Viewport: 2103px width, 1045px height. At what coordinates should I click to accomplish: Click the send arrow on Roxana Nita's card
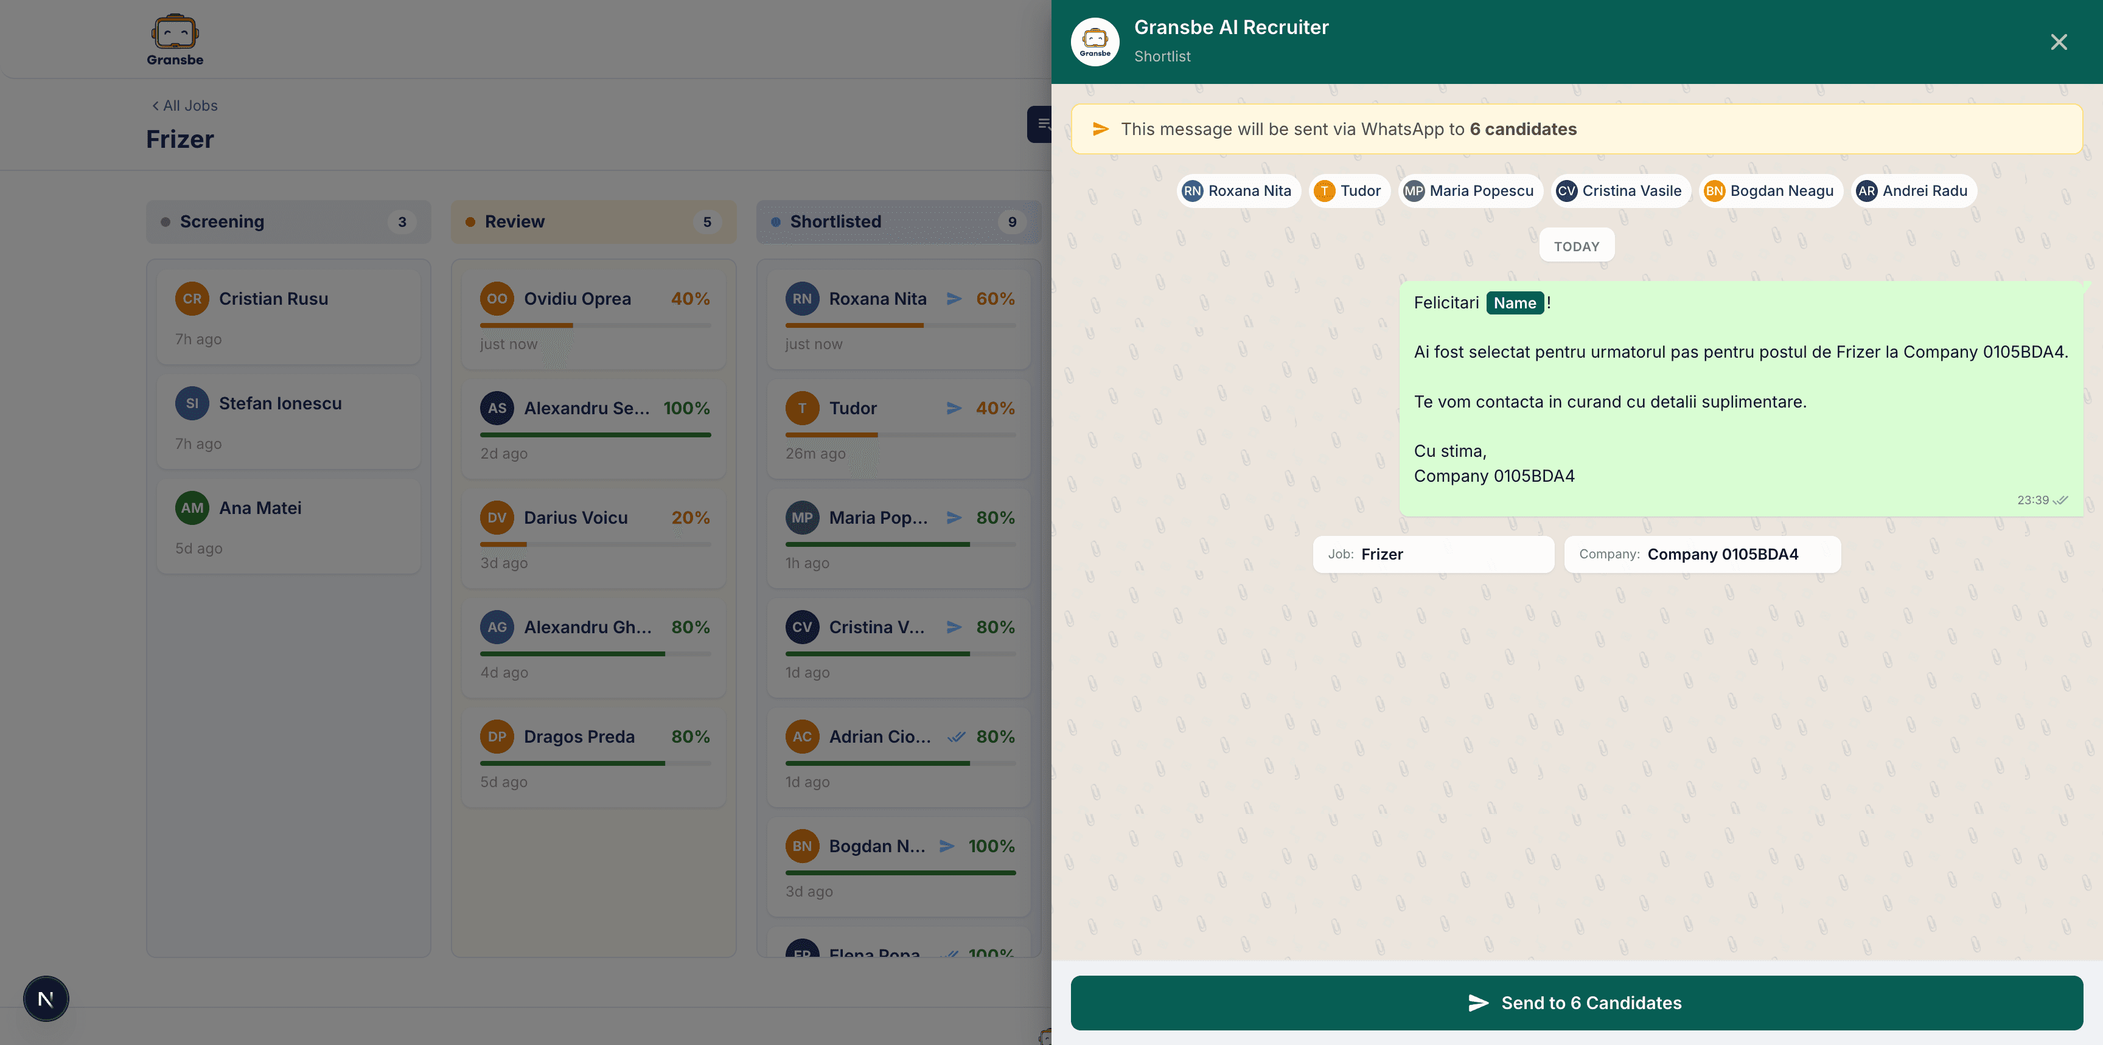pos(955,299)
